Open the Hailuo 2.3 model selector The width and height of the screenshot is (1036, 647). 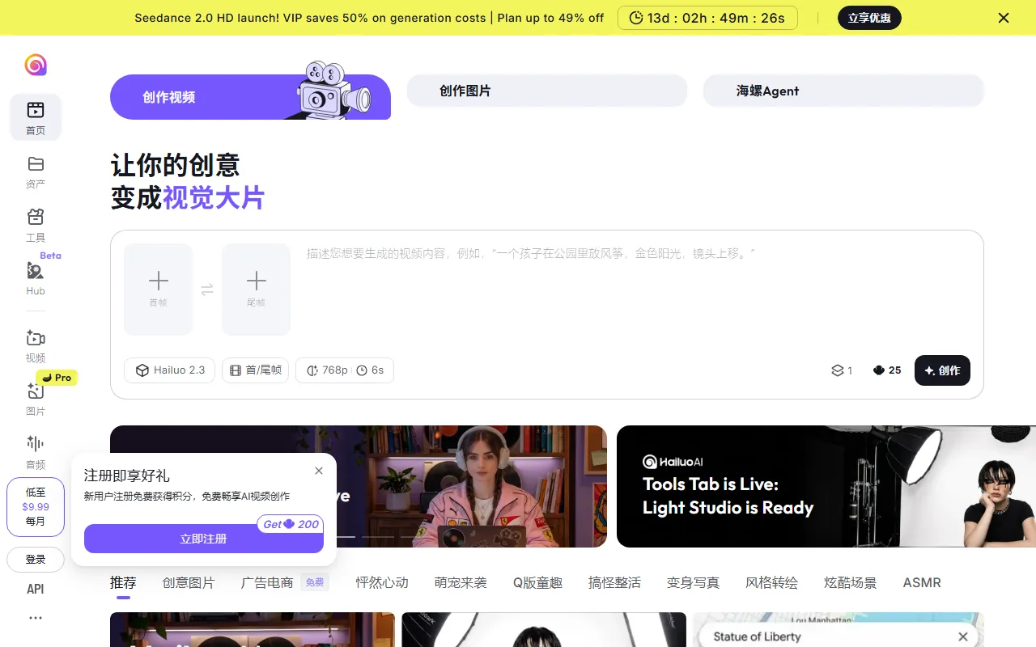(170, 370)
